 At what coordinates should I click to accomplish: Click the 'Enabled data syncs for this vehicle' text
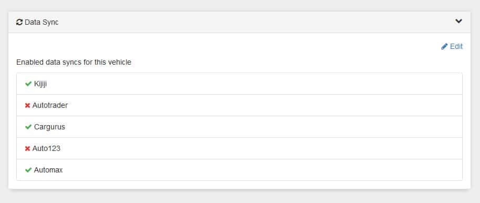(74, 63)
